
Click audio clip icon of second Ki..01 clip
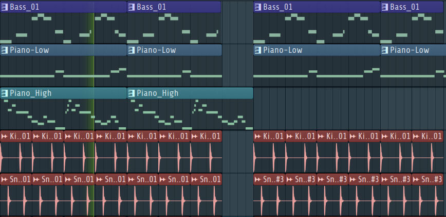(x=36, y=136)
